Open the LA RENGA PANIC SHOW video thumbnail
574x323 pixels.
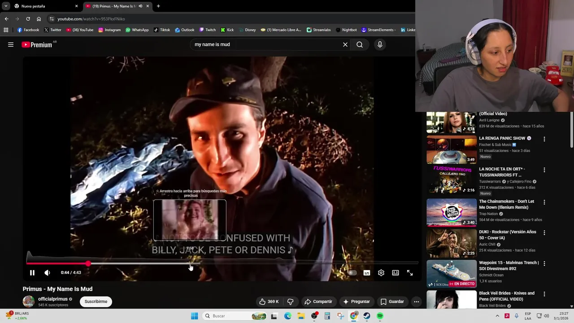(451, 150)
